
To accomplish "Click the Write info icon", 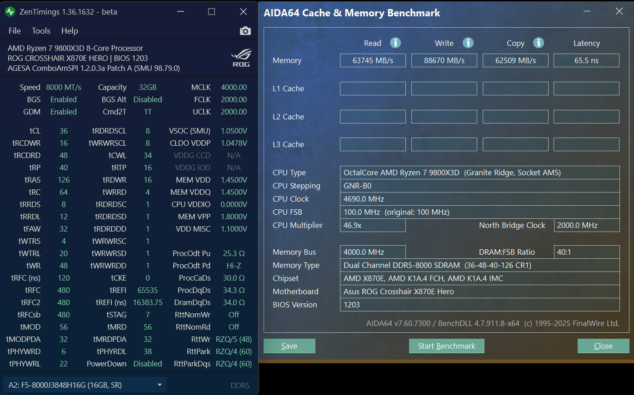I will point(468,43).
